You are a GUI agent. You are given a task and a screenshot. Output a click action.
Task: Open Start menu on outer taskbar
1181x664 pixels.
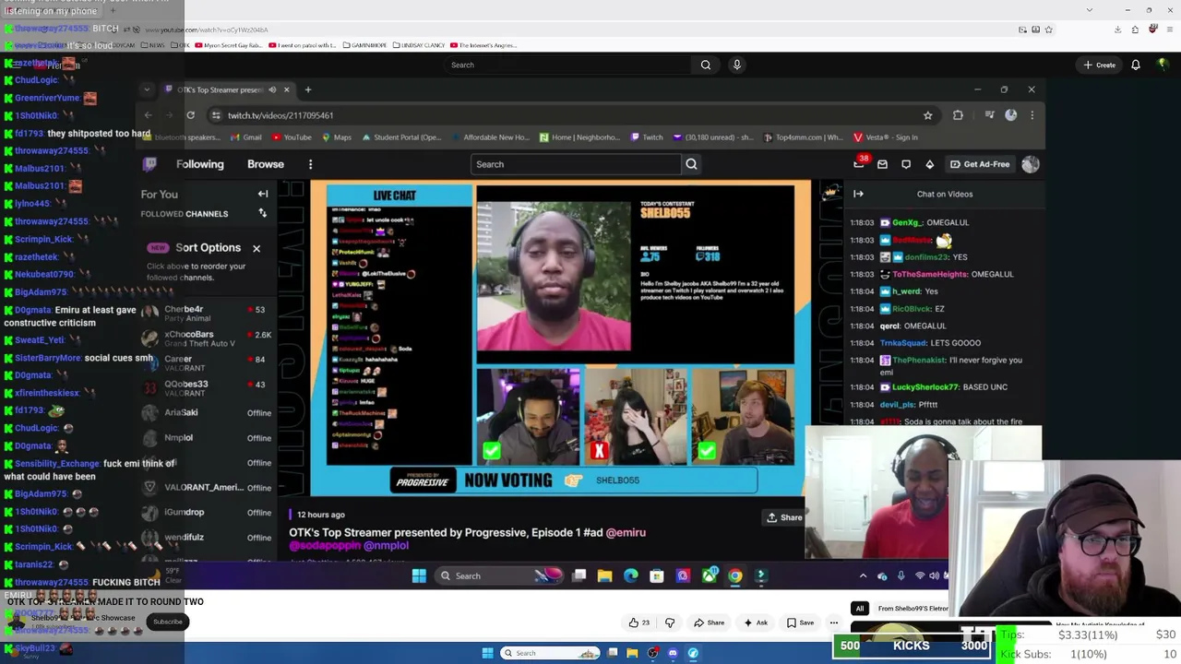click(x=488, y=653)
